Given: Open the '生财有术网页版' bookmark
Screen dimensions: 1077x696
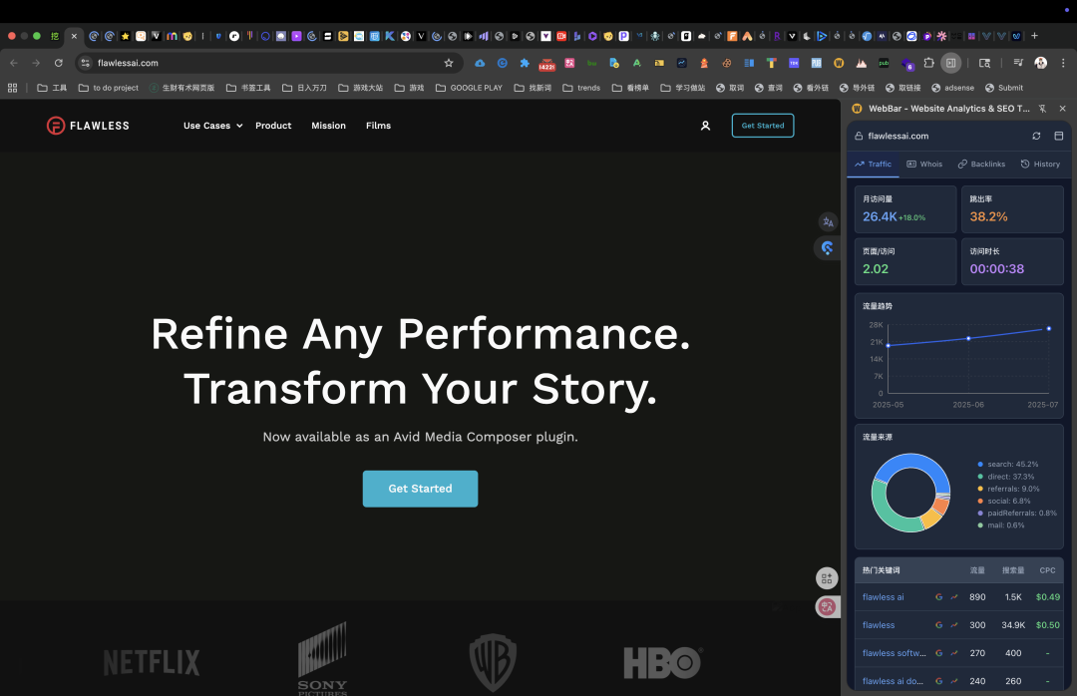Looking at the screenshot, I should click(x=182, y=88).
